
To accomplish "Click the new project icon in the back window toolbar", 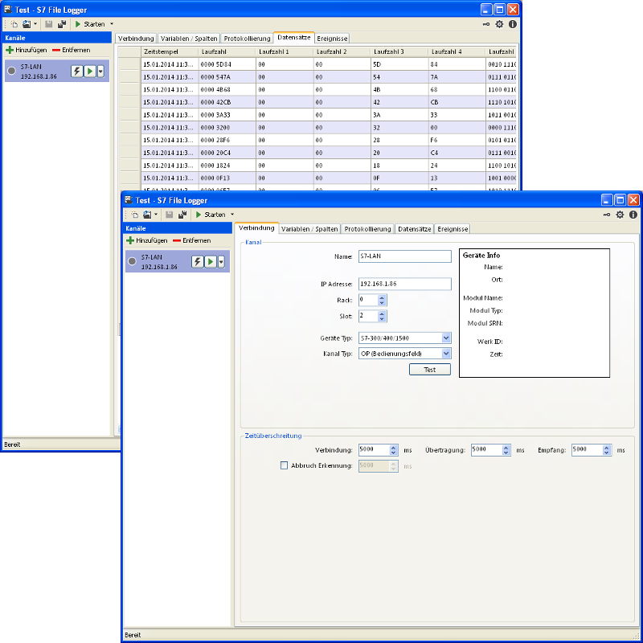I will click(14, 24).
